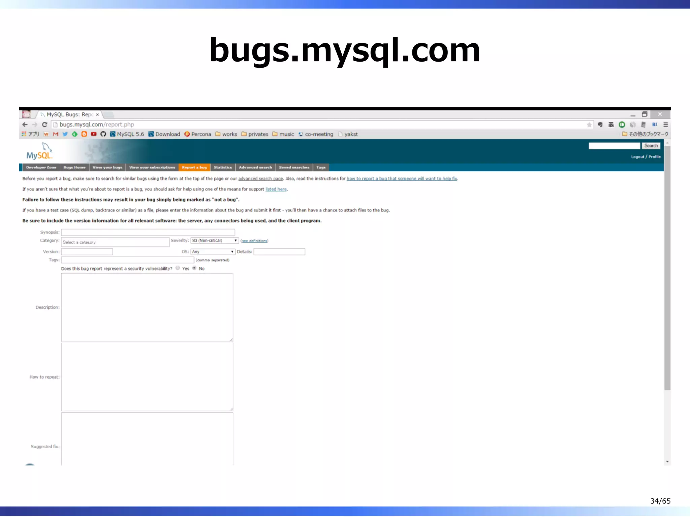The height and width of the screenshot is (517, 690).
Task: Click the 雨 kanji extension icon
Action: click(611, 125)
